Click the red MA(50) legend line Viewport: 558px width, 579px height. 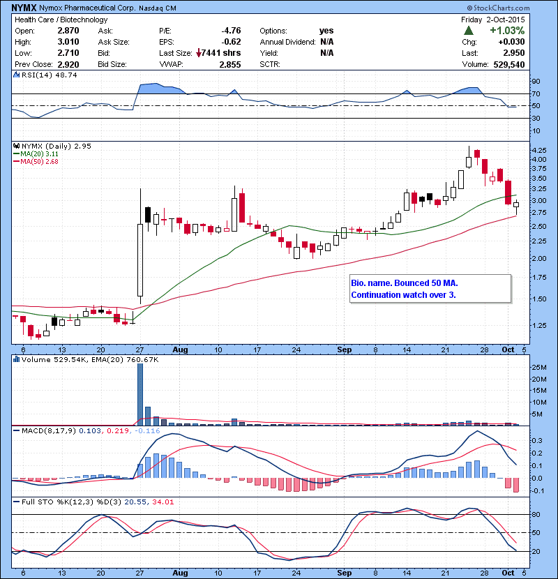click(x=17, y=162)
